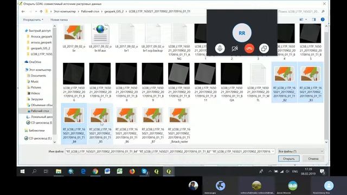
Task: Select the RT_LC08 B4 raster file
Action: pyautogui.click(x=74, y=123)
